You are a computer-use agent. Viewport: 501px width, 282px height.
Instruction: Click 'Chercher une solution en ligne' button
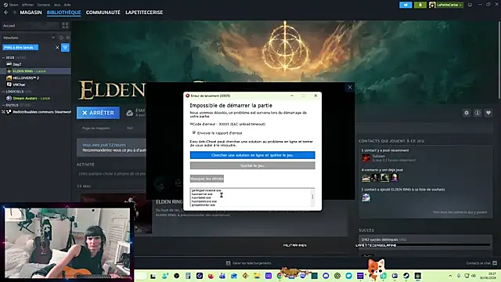pyautogui.click(x=252, y=155)
